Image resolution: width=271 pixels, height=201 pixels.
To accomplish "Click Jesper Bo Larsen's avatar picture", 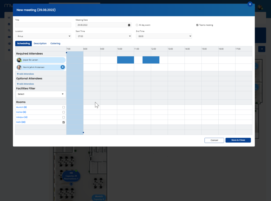I will coord(19,60).
